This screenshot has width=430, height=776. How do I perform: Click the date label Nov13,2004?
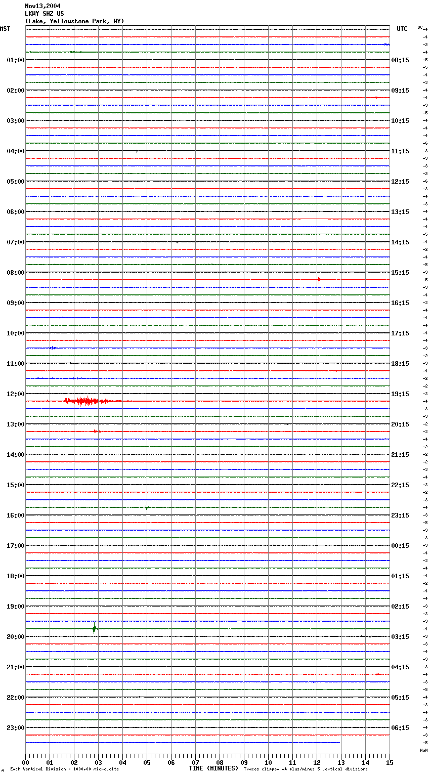[42, 6]
